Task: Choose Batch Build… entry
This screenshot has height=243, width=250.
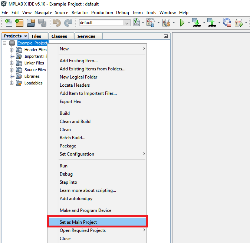Action: point(97,138)
